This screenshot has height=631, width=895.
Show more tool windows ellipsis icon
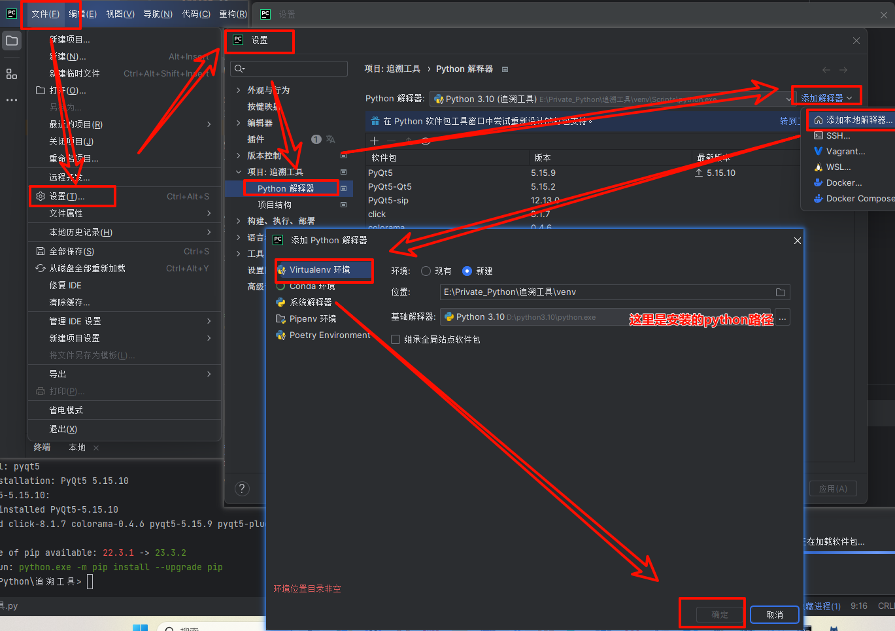12,100
